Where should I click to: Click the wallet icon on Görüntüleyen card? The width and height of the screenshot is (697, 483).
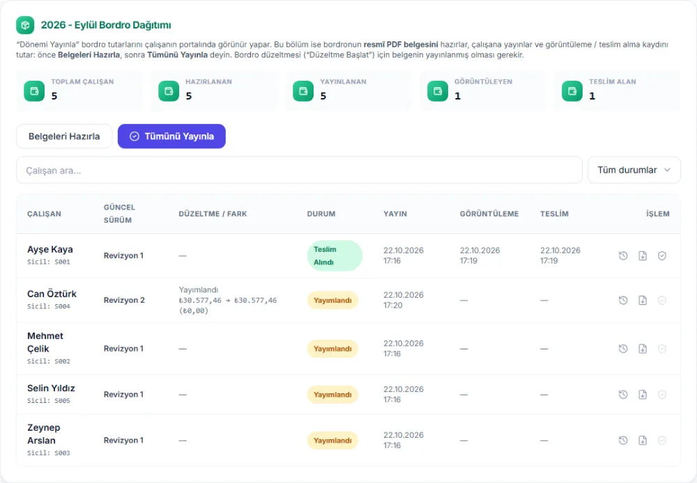[x=438, y=91]
